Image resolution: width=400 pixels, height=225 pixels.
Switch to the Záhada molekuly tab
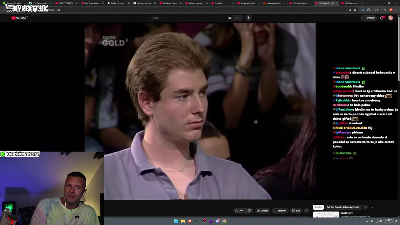click(x=196, y=3)
